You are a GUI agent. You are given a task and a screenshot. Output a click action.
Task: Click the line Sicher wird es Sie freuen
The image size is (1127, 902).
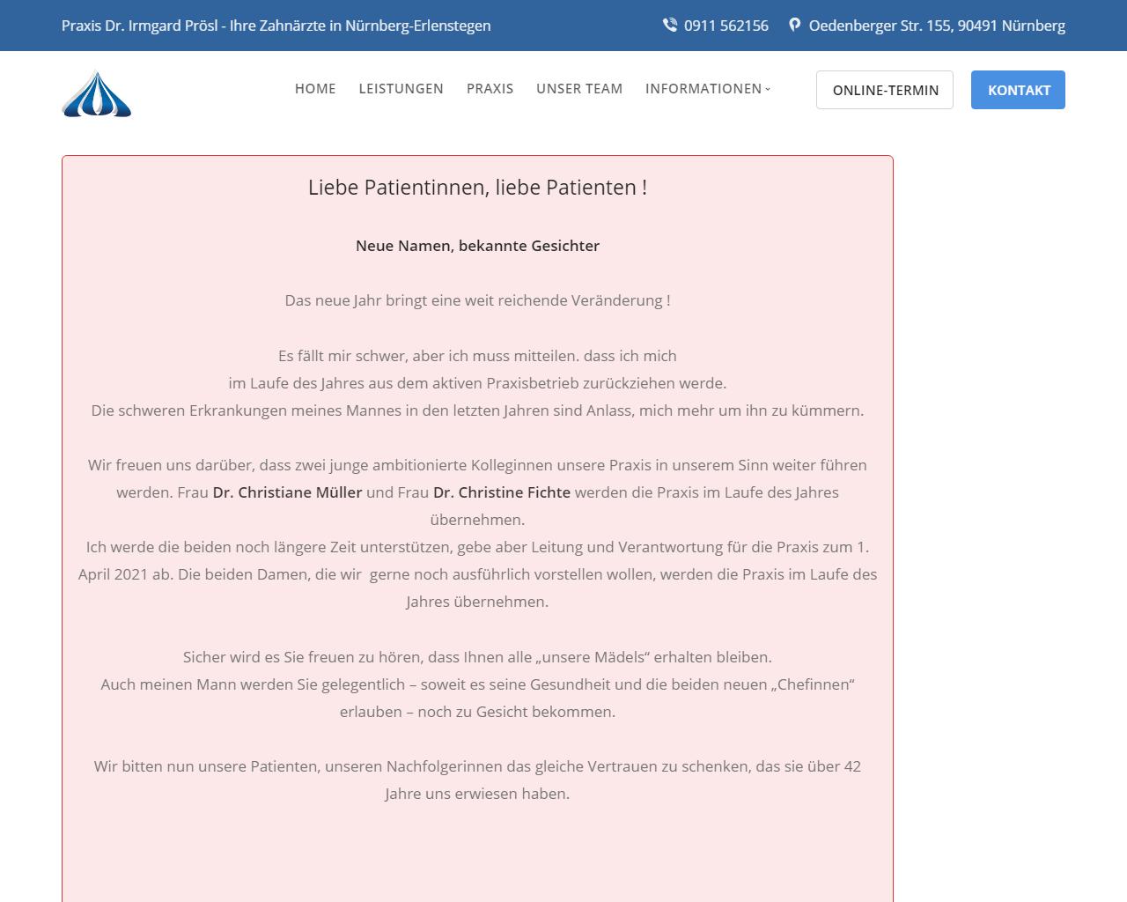[477, 657]
